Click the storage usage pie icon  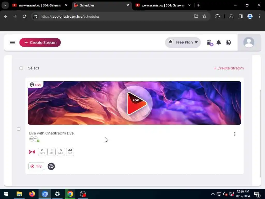pyautogui.click(x=228, y=42)
